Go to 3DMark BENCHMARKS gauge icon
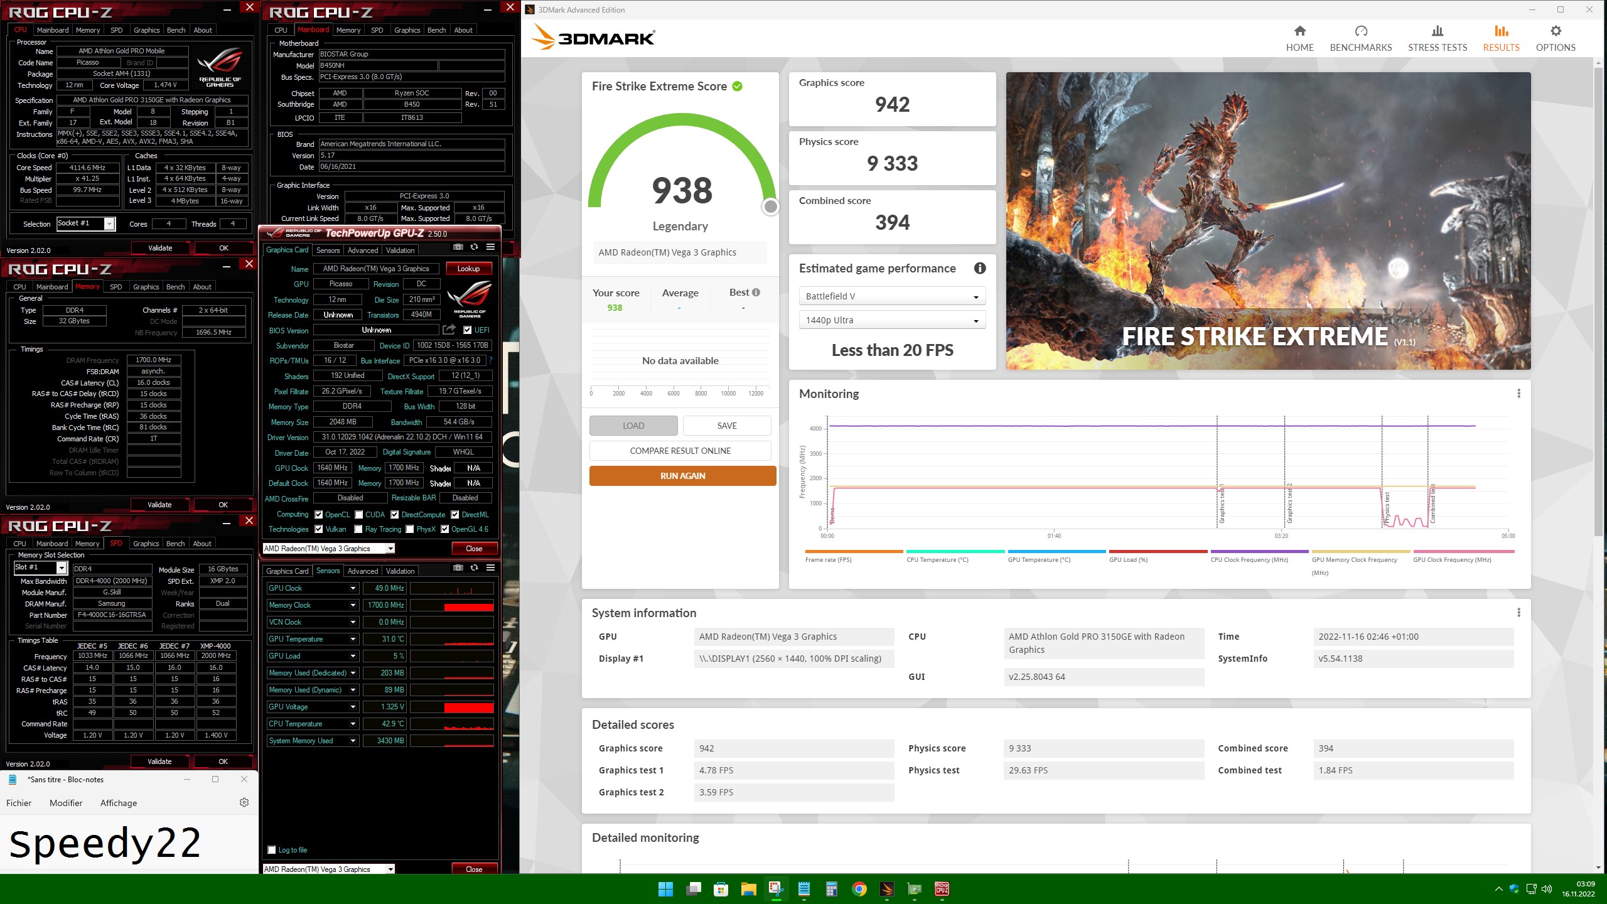The width and height of the screenshot is (1607, 904). (1361, 31)
